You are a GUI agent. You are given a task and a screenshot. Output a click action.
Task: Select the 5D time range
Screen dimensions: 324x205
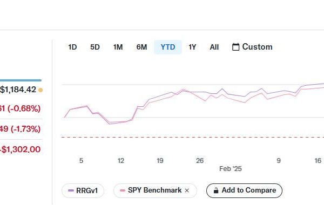[x=95, y=47]
